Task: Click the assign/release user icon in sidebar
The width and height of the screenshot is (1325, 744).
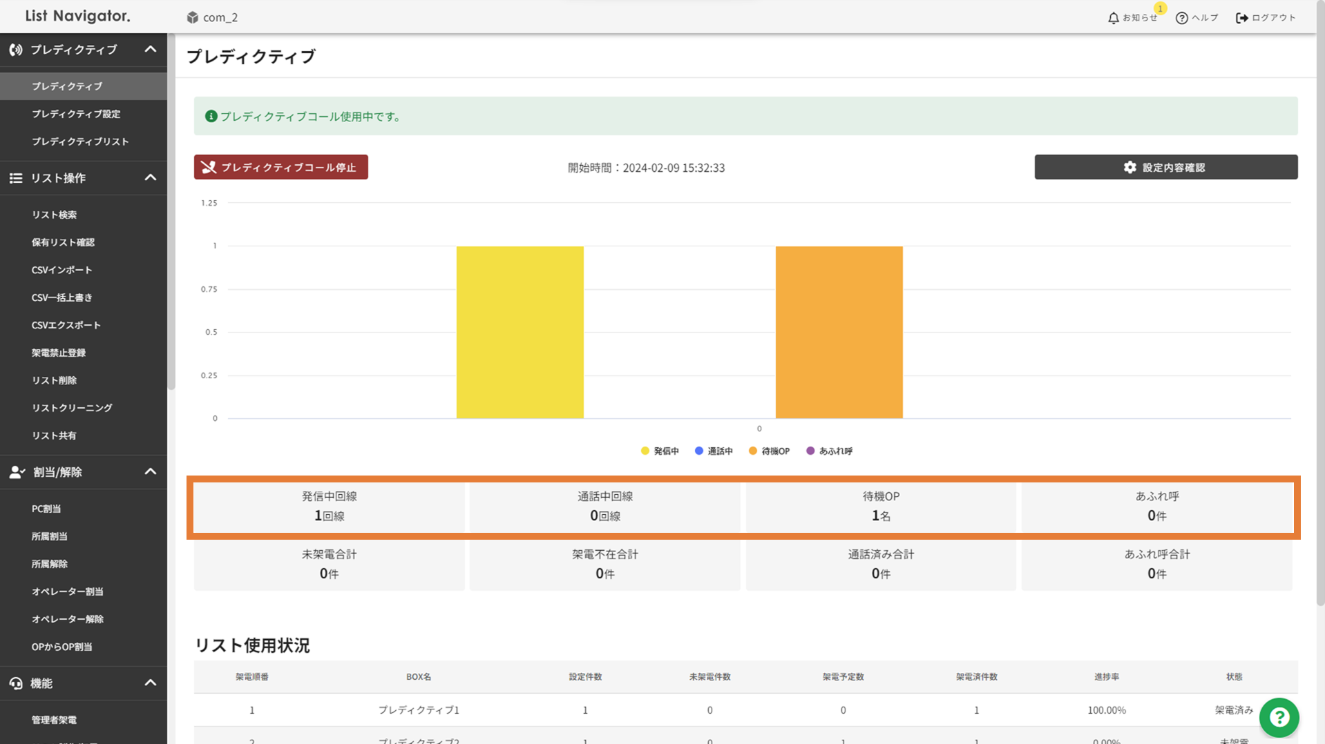Action: tap(17, 472)
